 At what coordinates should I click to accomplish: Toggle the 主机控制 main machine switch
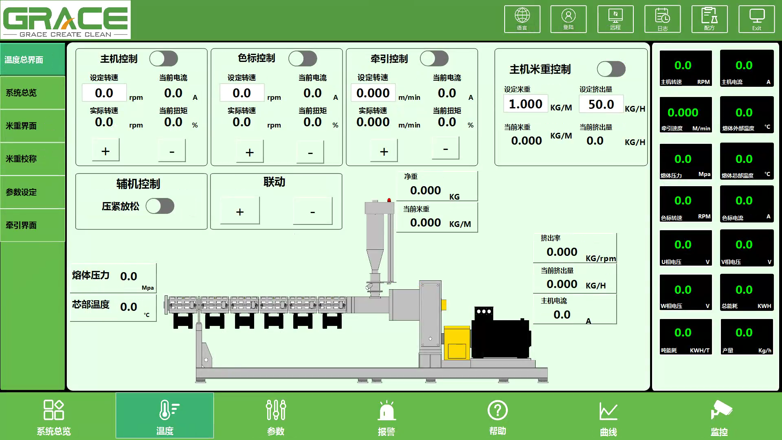click(163, 59)
